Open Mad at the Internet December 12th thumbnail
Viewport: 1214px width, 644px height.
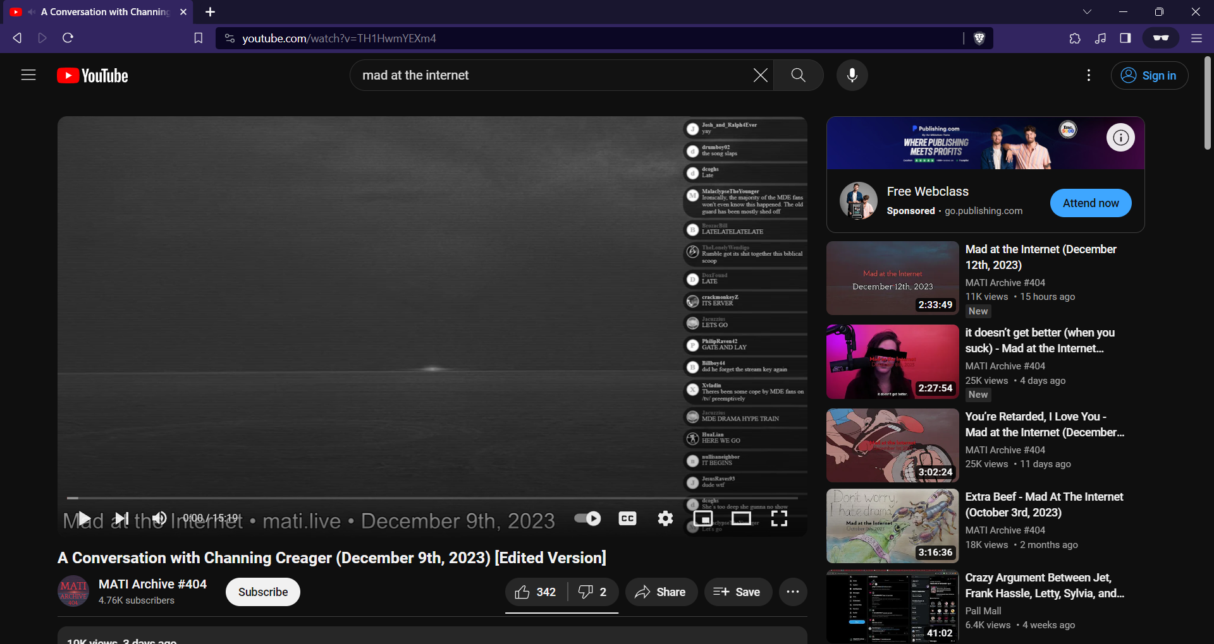[x=892, y=278]
